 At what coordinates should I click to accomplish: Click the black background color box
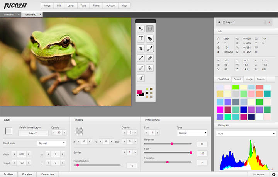[142, 95]
